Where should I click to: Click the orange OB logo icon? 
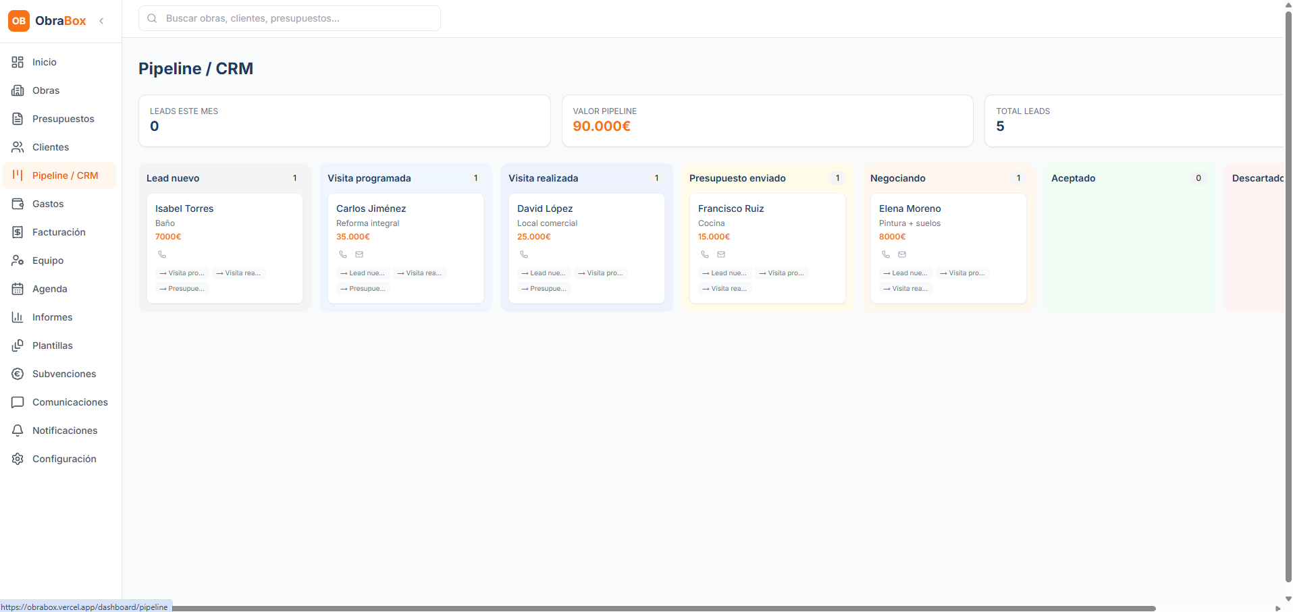[x=19, y=21]
